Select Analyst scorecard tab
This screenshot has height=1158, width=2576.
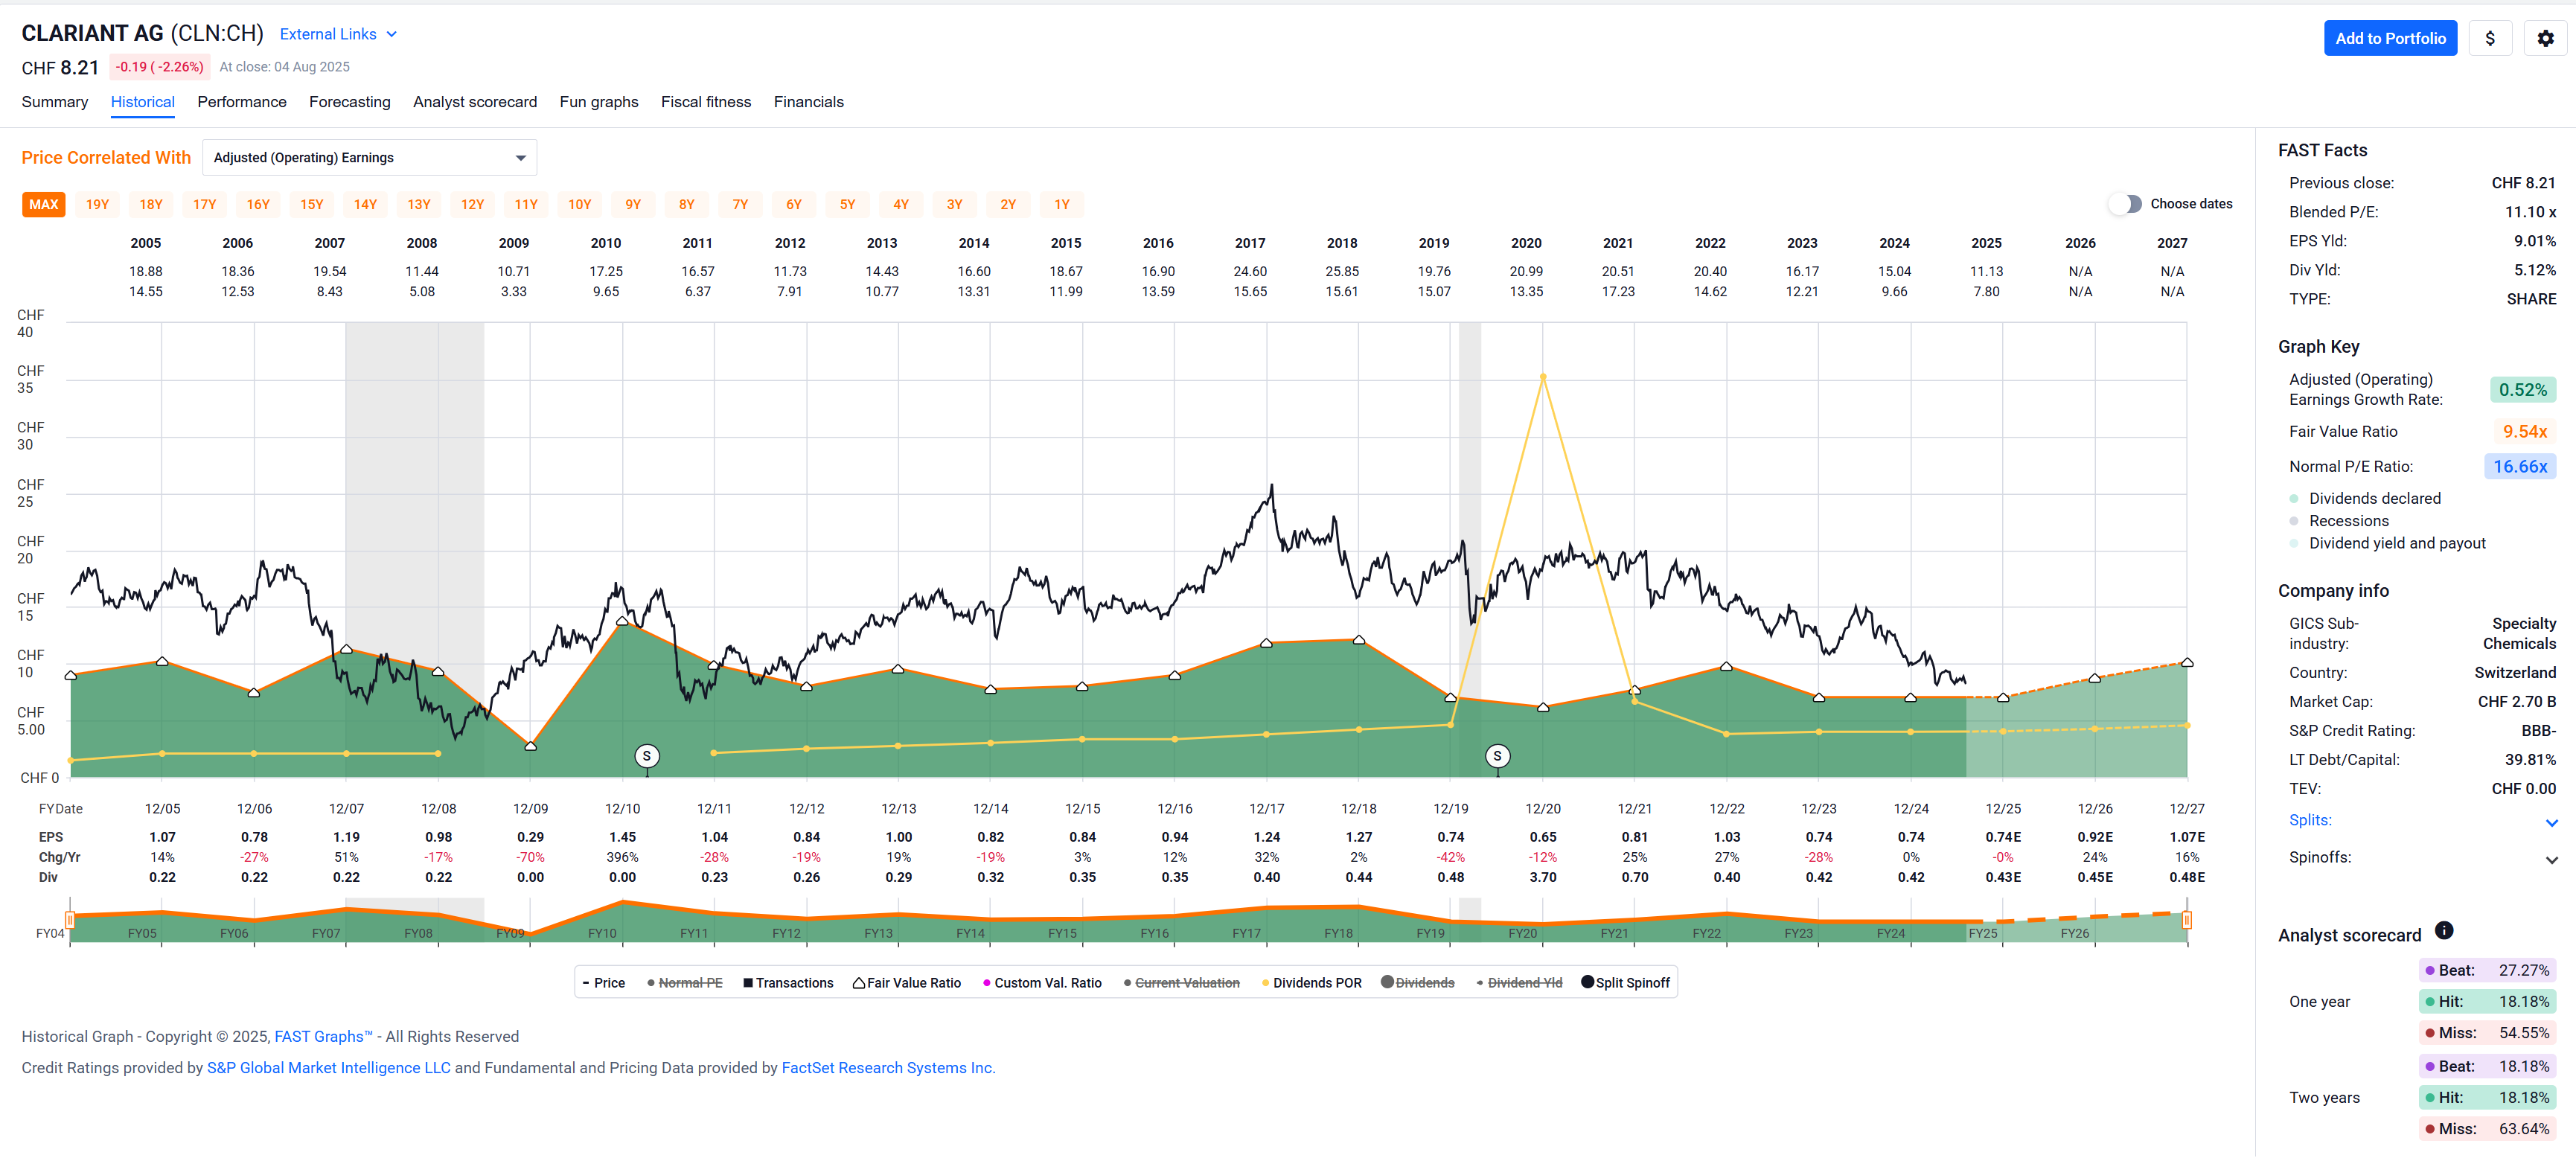pos(475,102)
